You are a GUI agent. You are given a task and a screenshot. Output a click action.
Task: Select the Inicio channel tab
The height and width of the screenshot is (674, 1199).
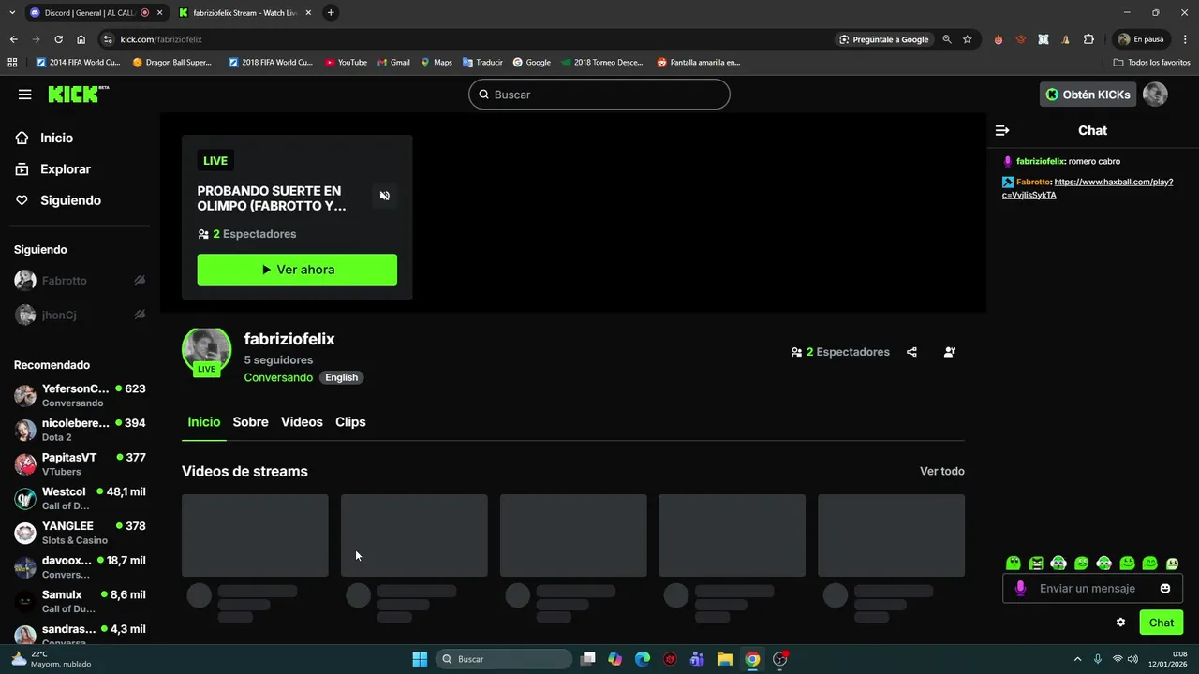point(204,422)
